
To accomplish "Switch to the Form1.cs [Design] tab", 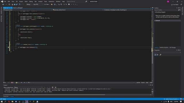I will (18, 8).
